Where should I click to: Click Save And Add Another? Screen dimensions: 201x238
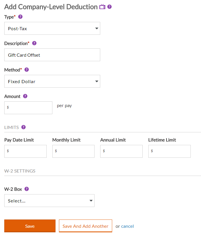pos(85,226)
